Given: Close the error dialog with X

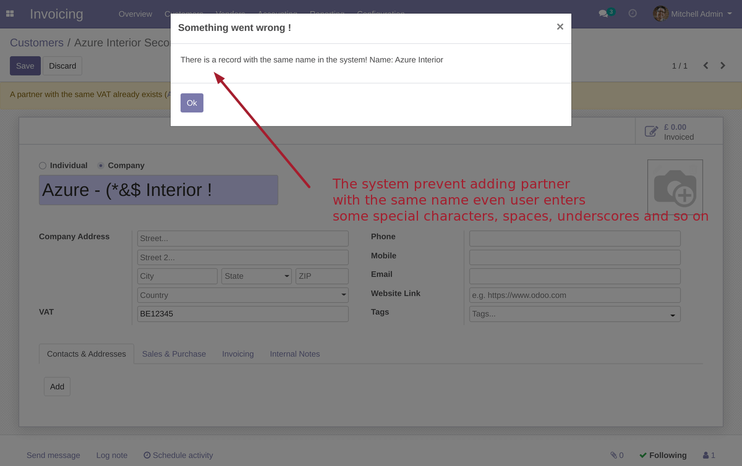Looking at the screenshot, I should click(x=560, y=27).
